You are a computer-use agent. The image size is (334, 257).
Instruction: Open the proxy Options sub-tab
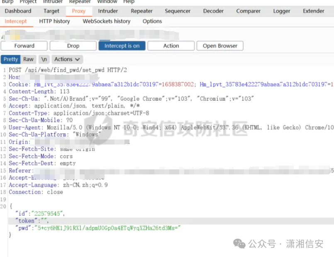[x=152, y=21]
